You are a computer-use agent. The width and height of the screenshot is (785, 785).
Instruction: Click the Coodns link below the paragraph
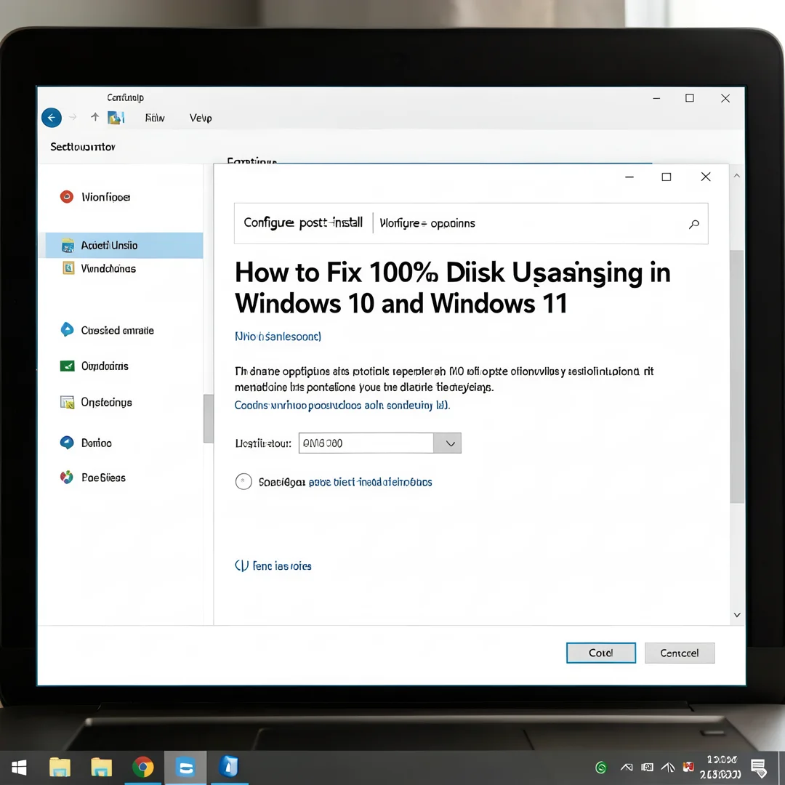342,405
